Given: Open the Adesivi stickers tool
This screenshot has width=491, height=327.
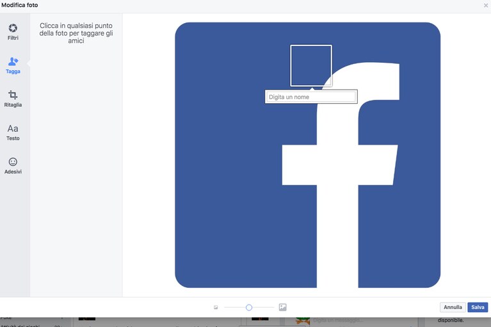Looking at the screenshot, I should [13, 166].
